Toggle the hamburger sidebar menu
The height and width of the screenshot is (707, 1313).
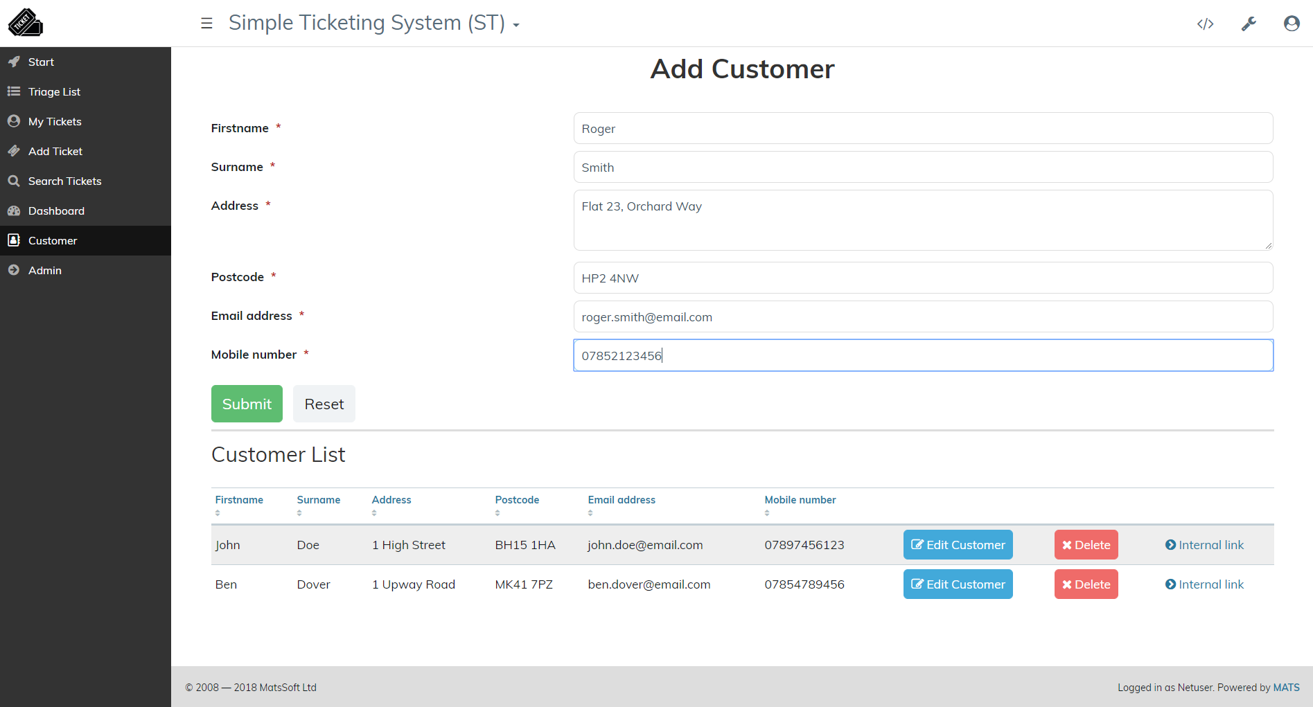coord(206,23)
